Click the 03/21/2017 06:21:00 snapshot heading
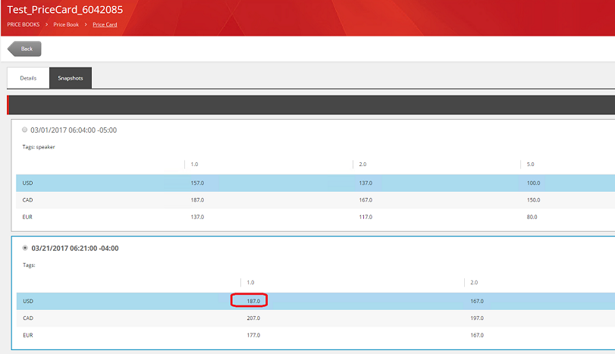This screenshot has width=615, height=354. (74, 248)
